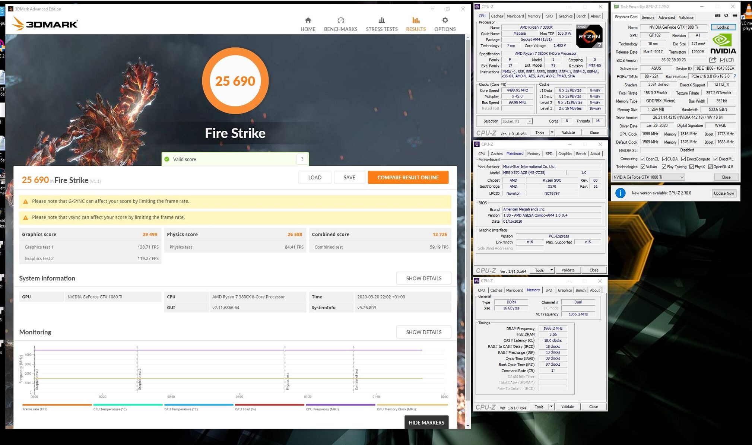Switch to Sensors tab in GPU-Z

coord(648,18)
